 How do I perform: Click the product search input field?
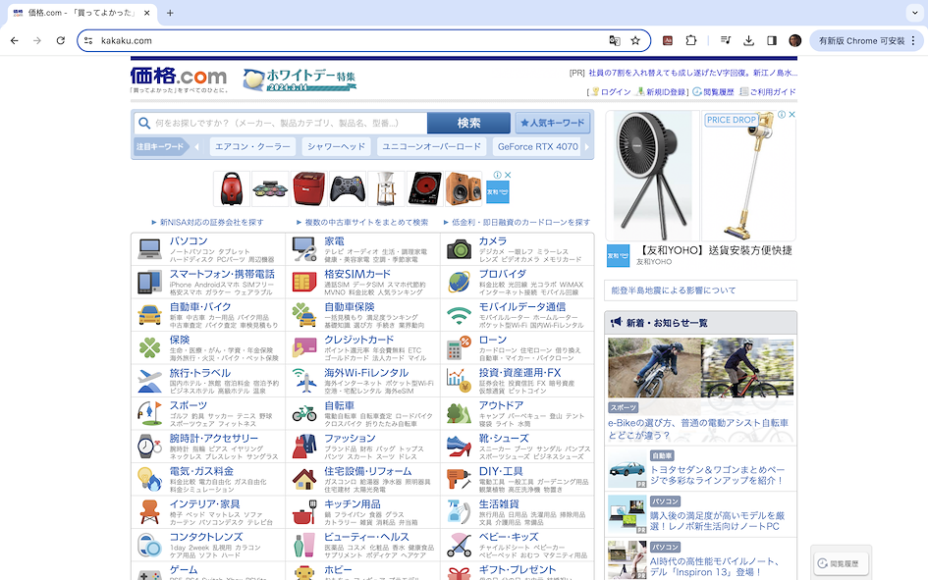pos(281,123)
